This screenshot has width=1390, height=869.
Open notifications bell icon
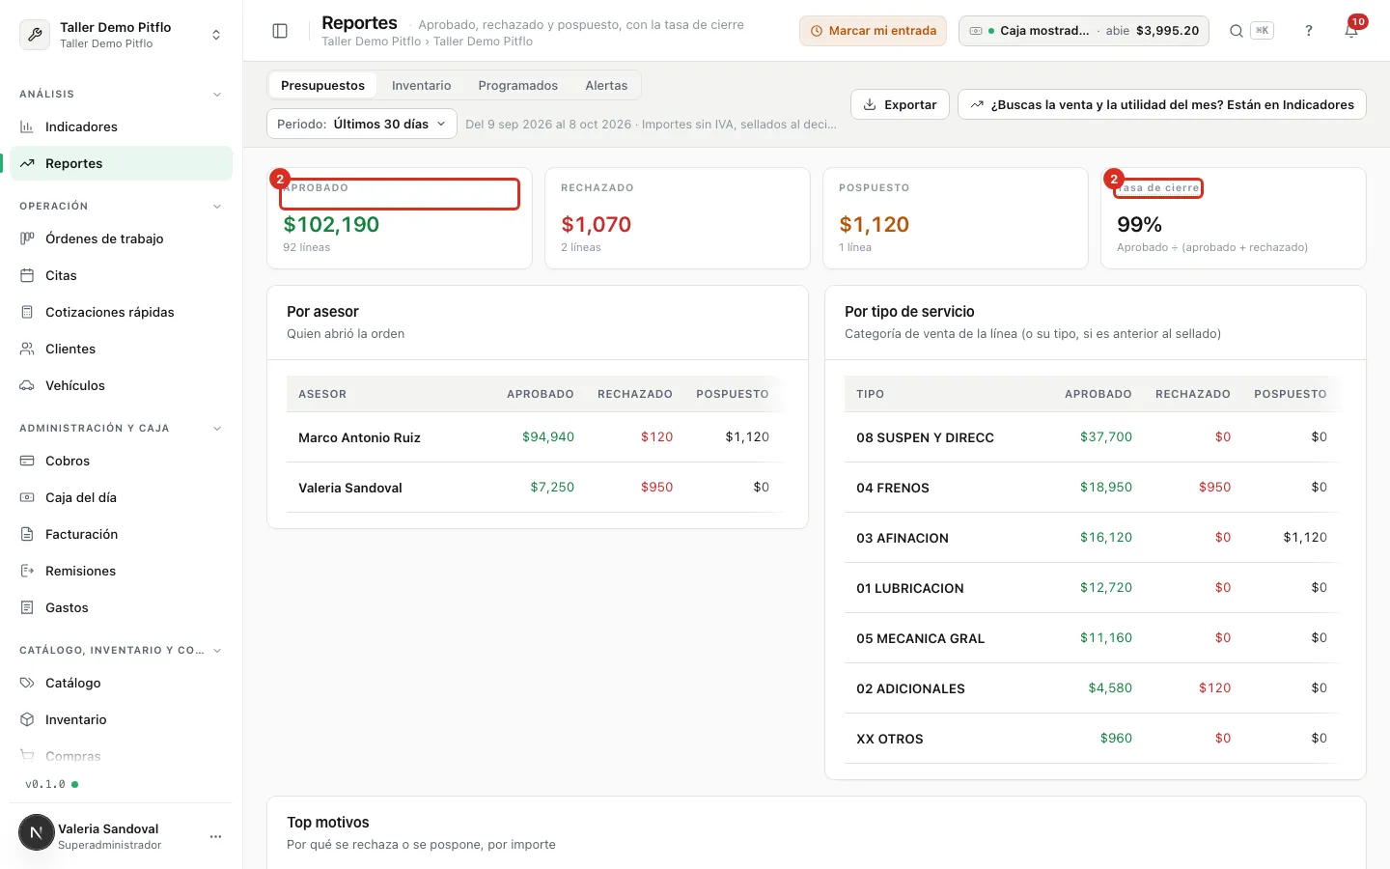(1351, 31)
